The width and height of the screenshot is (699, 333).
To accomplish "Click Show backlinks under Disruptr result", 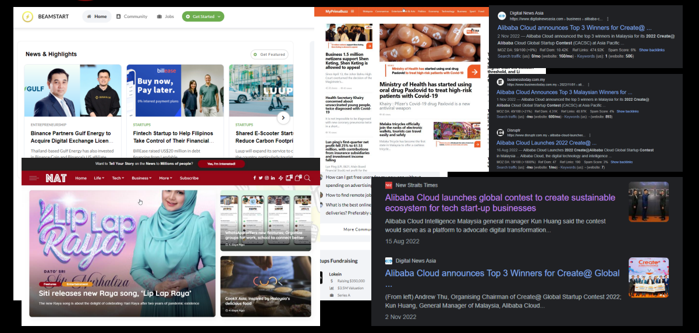I will pyautogui.click(x=621, y=162).
